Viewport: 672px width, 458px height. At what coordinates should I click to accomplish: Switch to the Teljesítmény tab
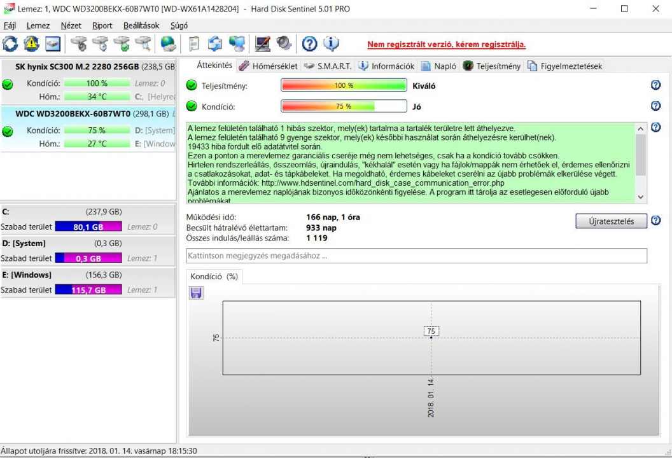[492, 66]
